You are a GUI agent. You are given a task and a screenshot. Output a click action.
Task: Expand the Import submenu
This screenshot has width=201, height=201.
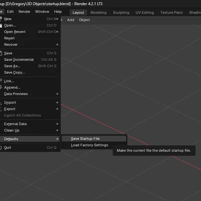click(x=30, y=103)
